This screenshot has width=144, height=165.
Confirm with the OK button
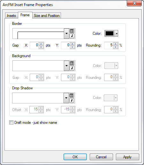tap(75, 157)
